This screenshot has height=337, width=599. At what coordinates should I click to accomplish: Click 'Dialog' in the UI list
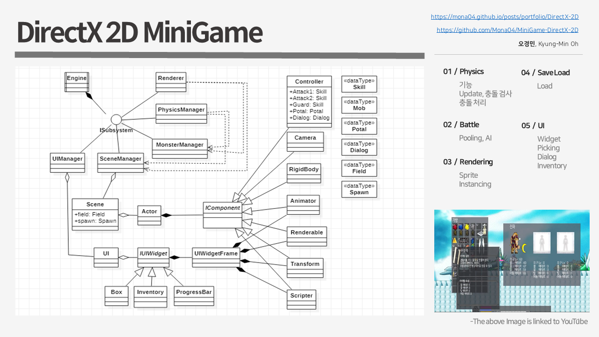pos(547,157)
